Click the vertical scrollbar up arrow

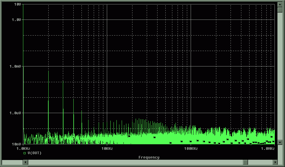click(x=280, y=5)
